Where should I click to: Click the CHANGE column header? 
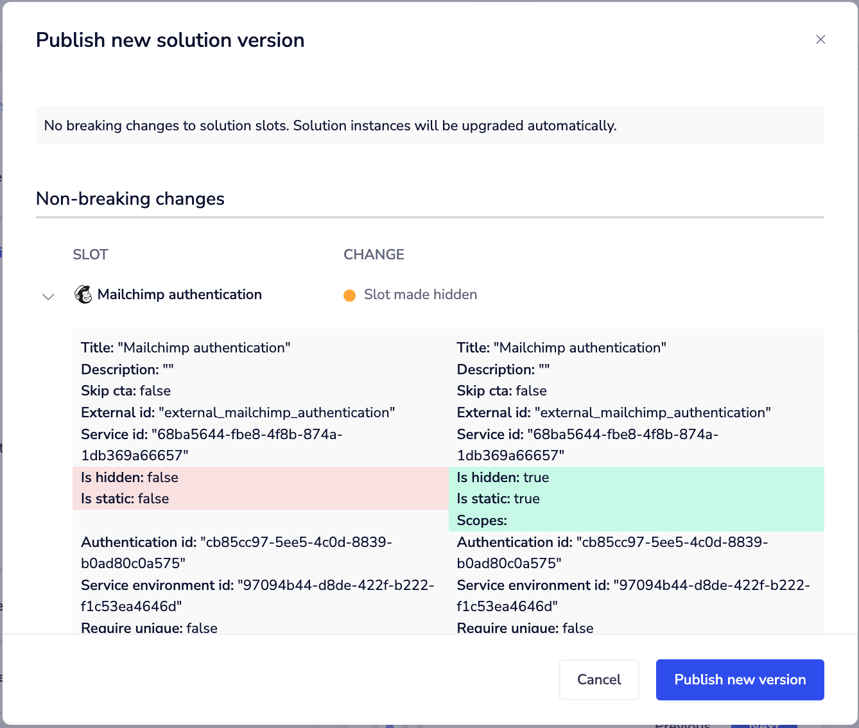point(374,254)
